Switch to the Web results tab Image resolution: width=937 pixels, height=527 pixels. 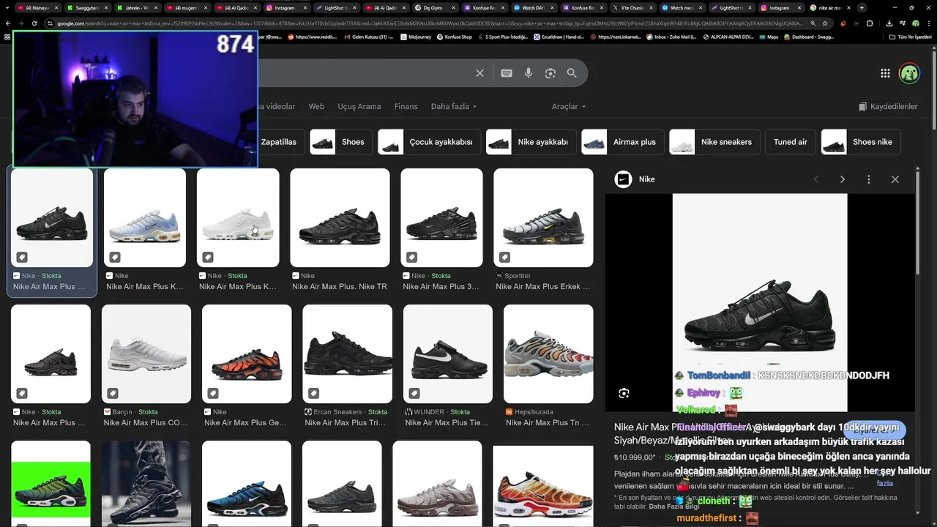click(x=316, y=106)
